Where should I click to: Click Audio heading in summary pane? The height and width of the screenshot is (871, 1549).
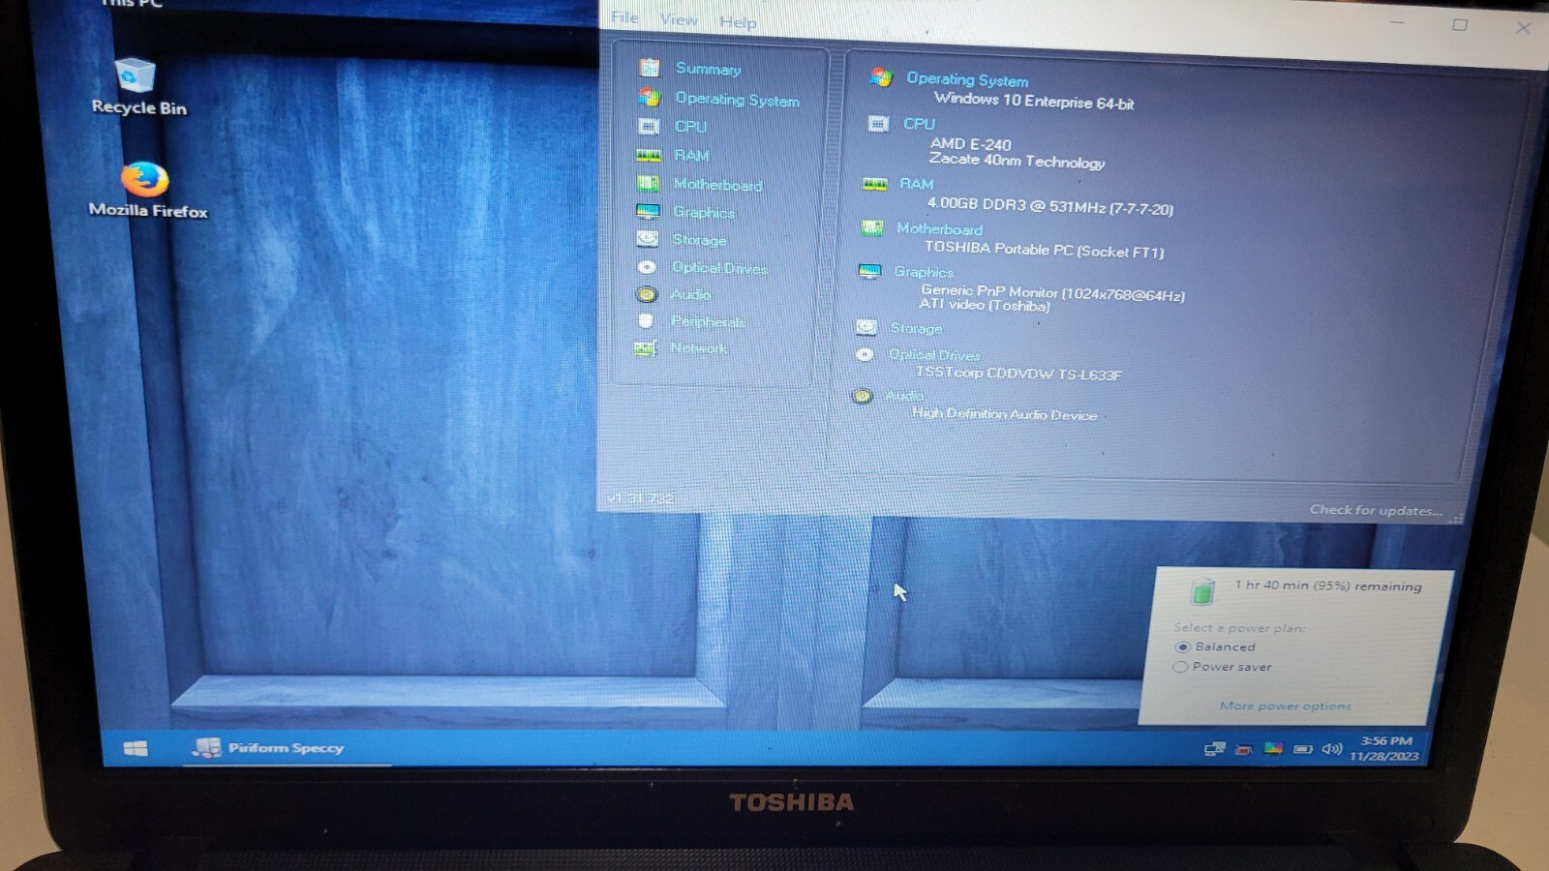coord(904,395)
